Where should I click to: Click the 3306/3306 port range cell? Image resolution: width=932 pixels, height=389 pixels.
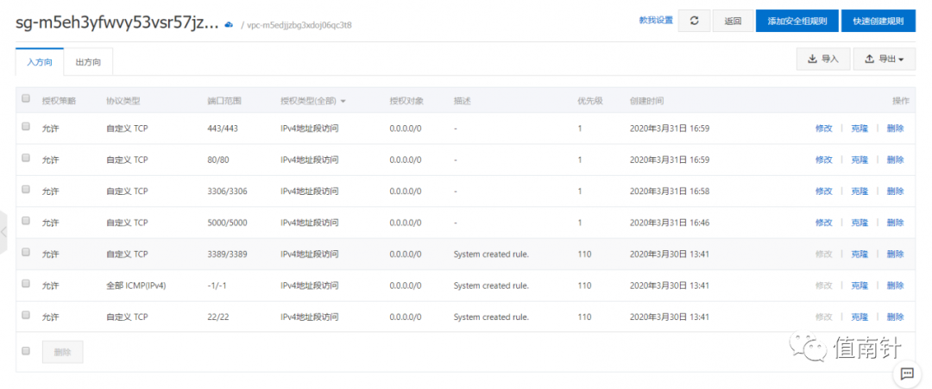227,191
